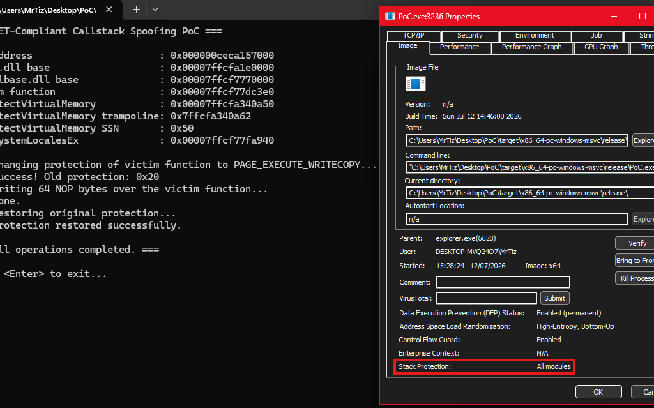This screenshot has height=408, width=654.
Task: Click Explore beside the Autostart Location field
Action: click(x=643, y=218)
